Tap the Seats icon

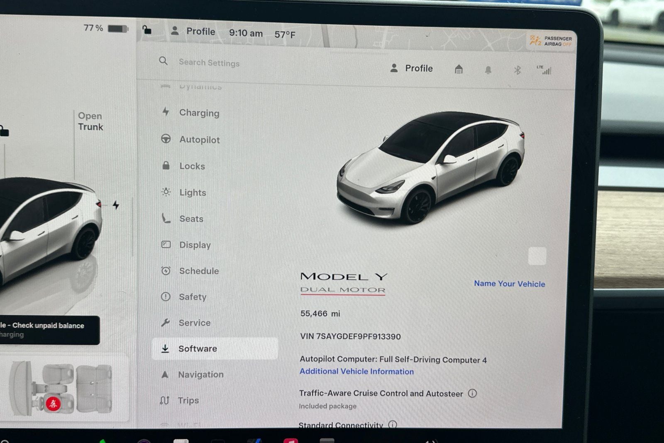coord(166,218)
